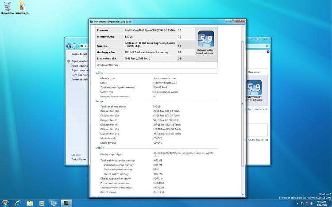Click the Back arrow in Control Panel window
332x207 pixels.
(x=69, y=46)
